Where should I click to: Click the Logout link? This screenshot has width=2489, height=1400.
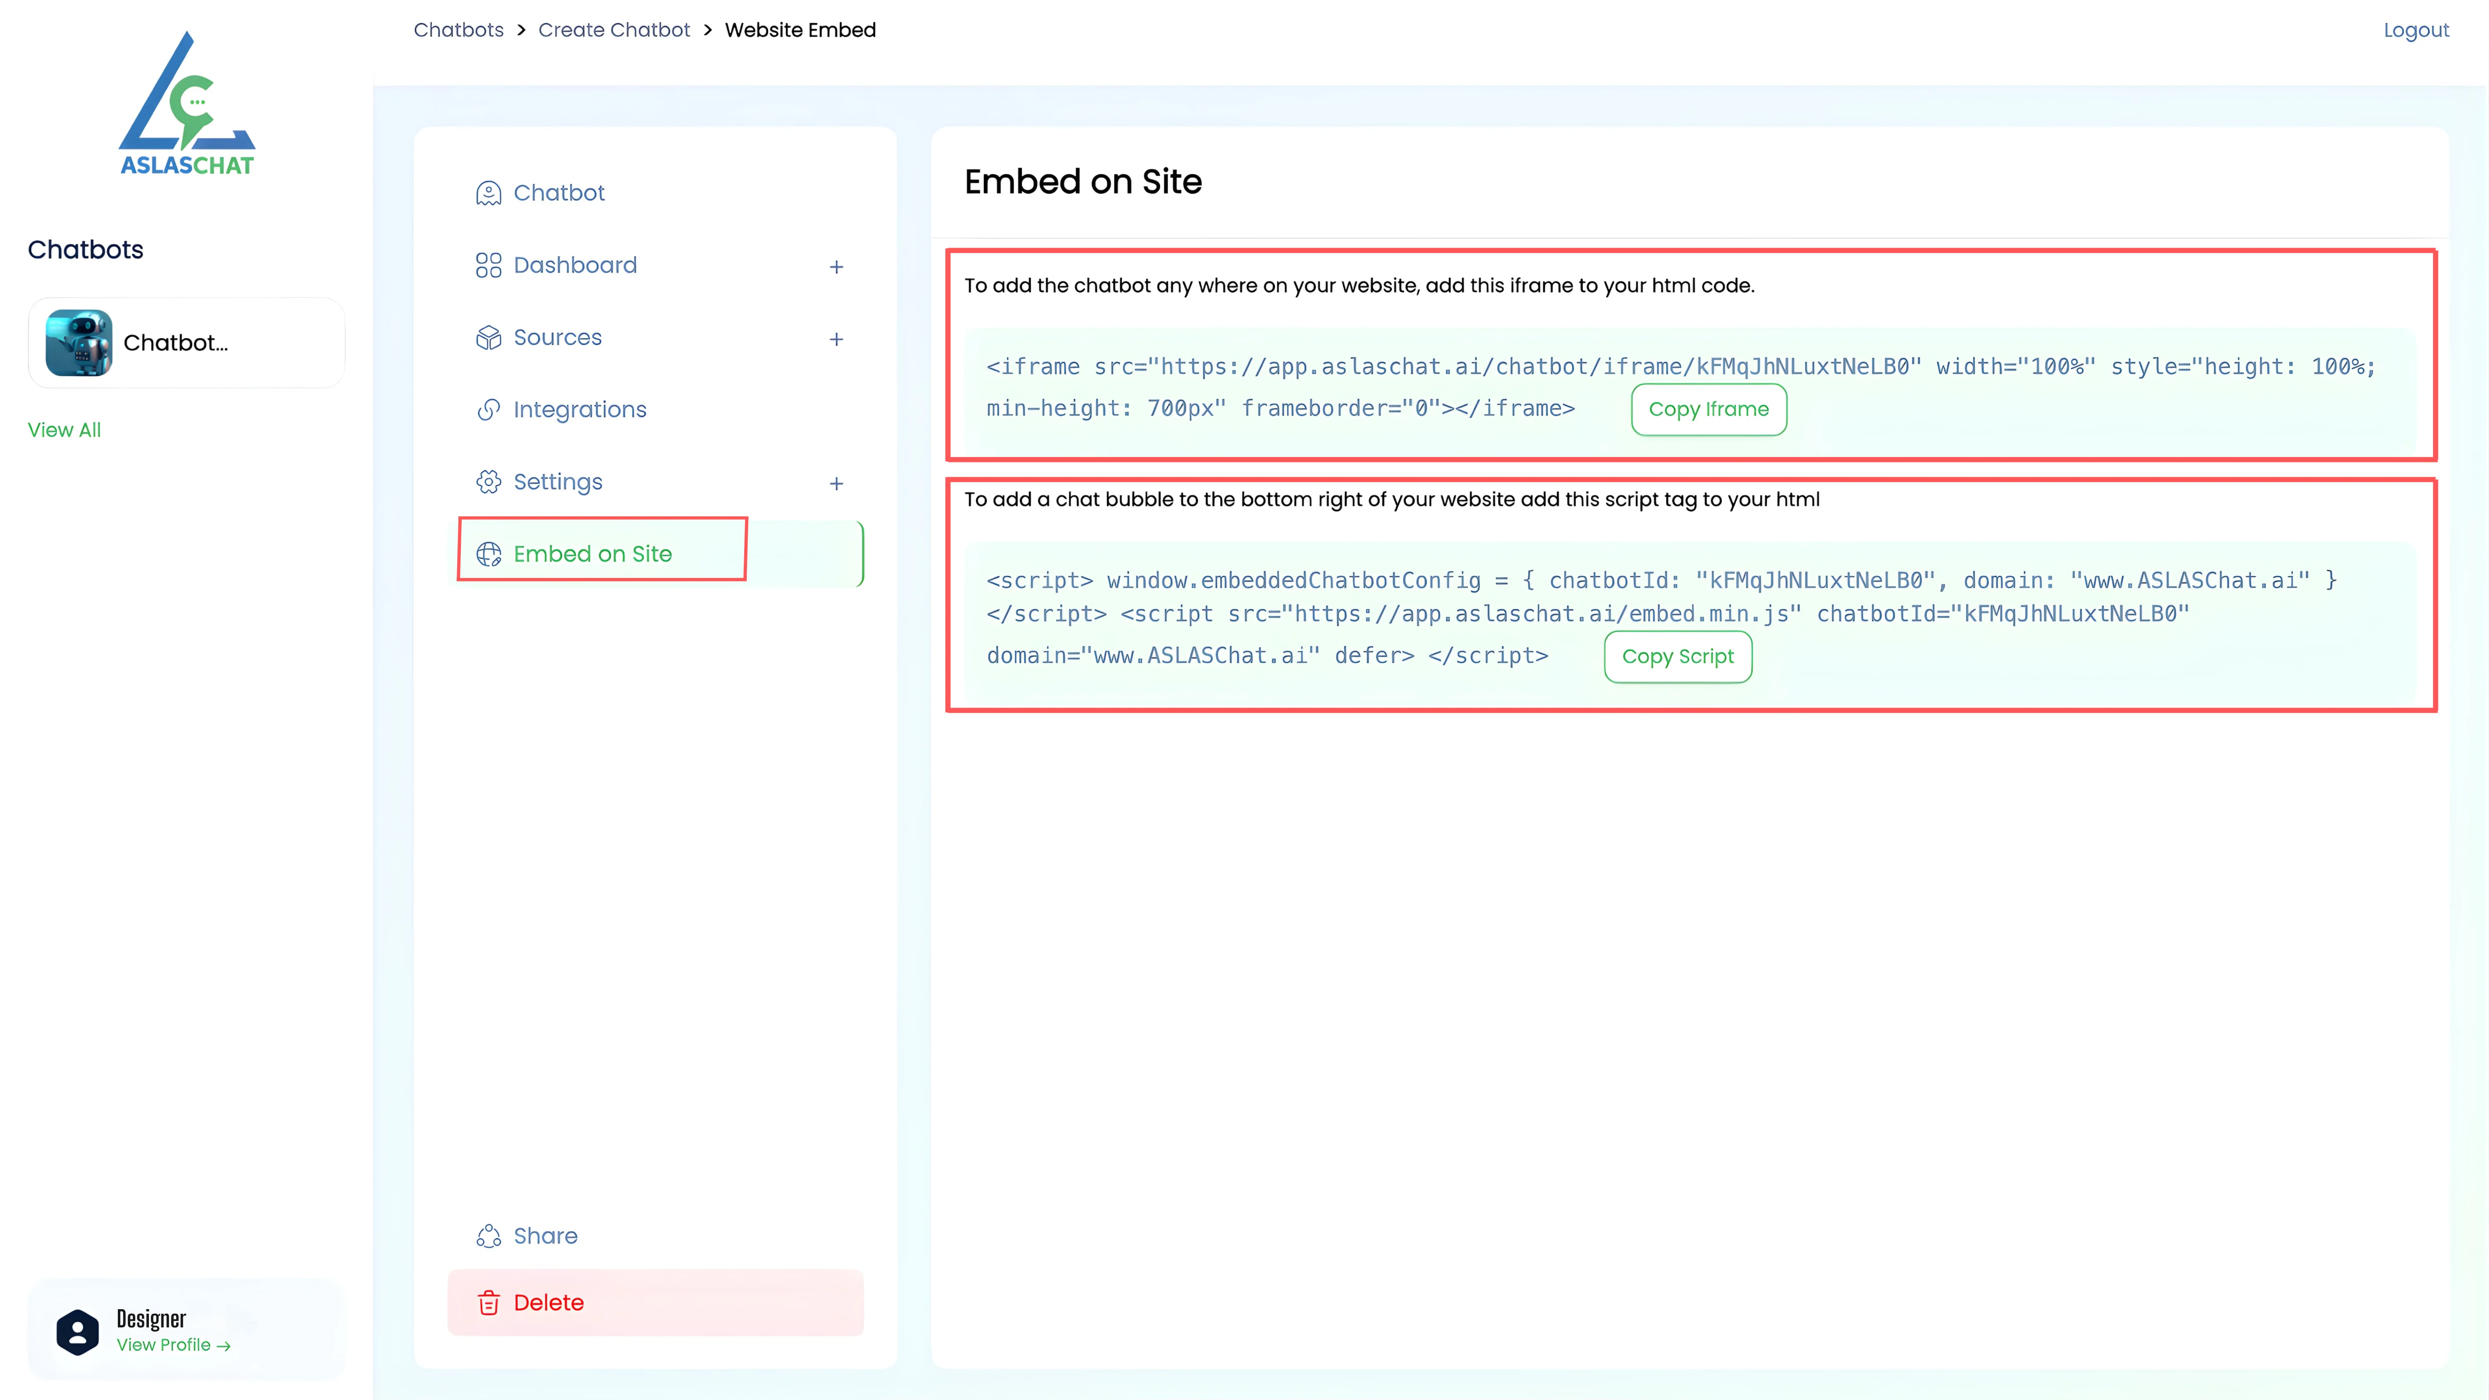click(2415, 30)
